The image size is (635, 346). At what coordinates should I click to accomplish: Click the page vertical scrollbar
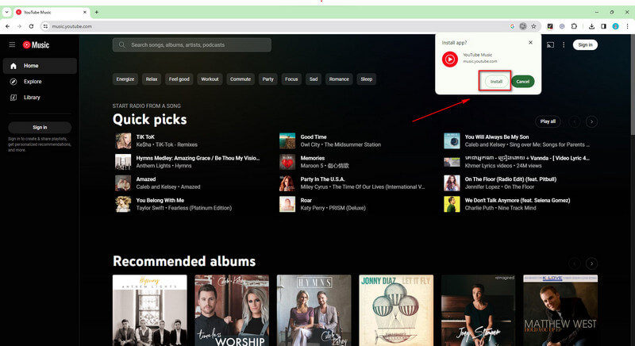click(633, 85)
